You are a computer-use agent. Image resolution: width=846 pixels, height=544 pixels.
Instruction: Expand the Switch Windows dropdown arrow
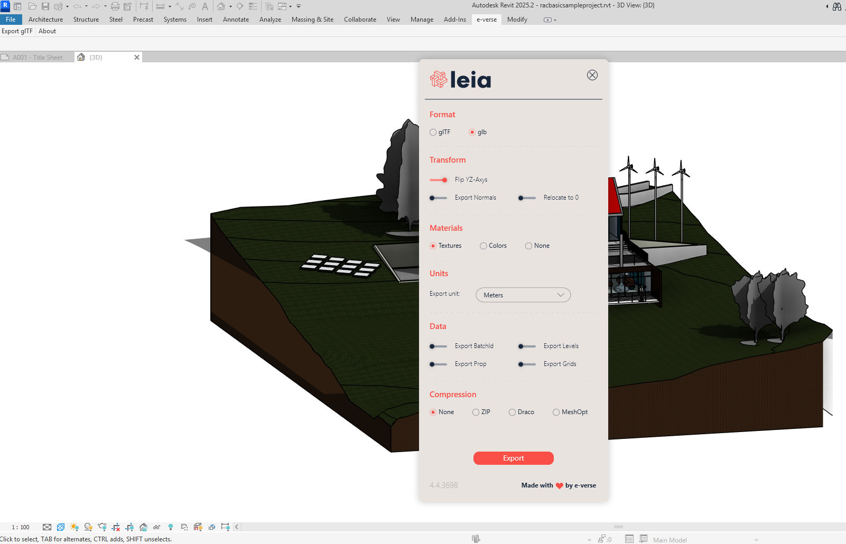tap(291, 6)
